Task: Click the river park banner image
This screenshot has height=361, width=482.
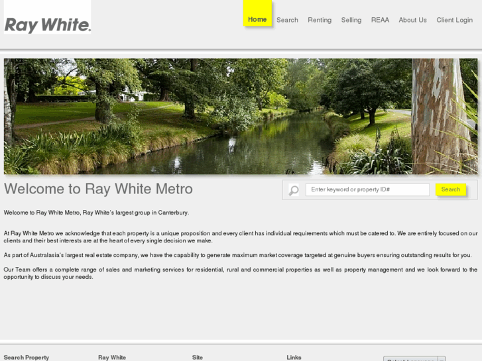Action: click(241, 117)
